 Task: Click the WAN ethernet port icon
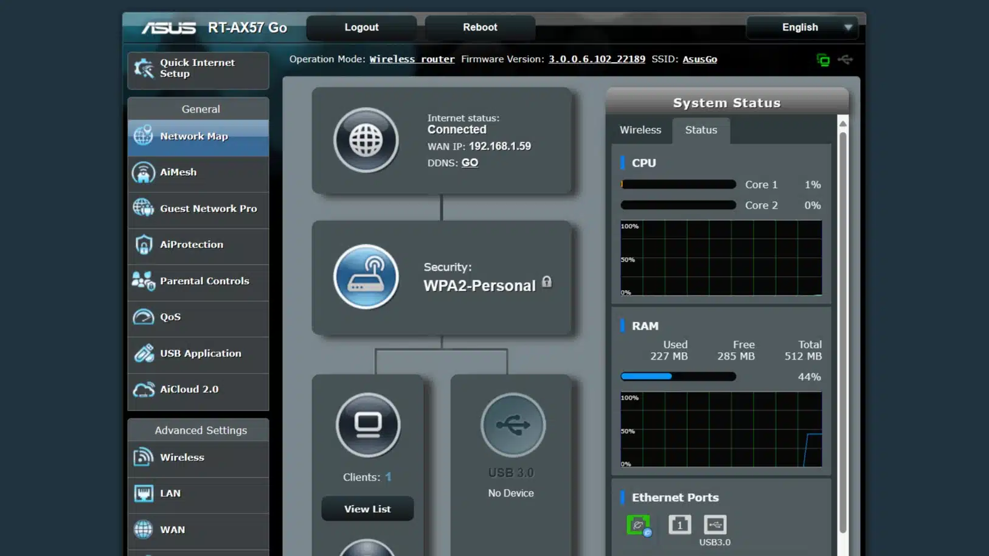pyautogui.click(x=639, y=525)
